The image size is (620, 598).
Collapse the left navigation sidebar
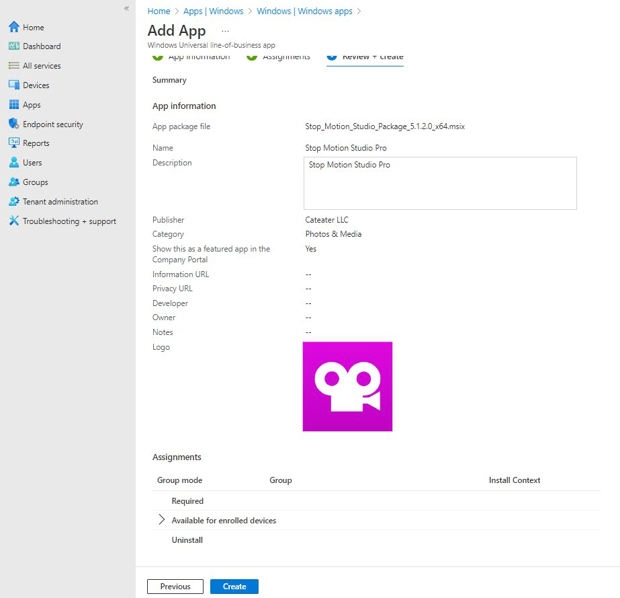pyautogui.click(x=126, y=8)
